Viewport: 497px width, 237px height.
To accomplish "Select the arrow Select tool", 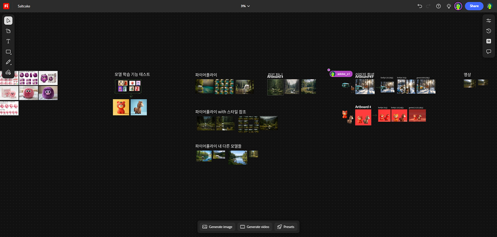I will 8,21.
